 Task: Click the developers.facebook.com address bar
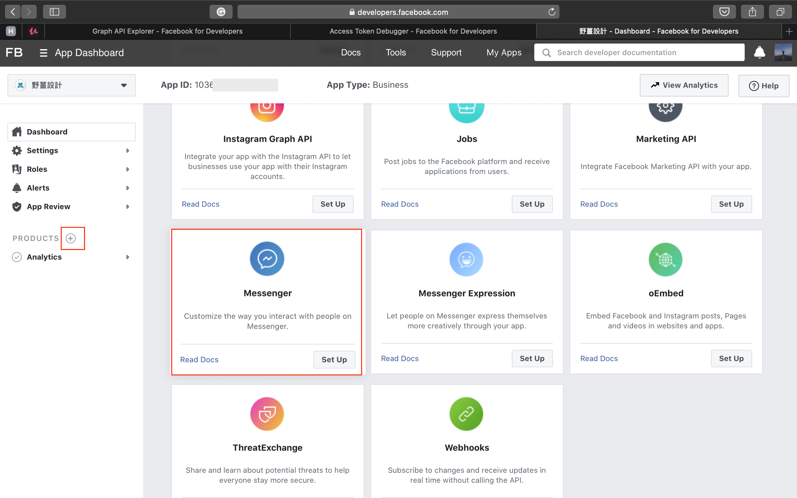[398, 12]
